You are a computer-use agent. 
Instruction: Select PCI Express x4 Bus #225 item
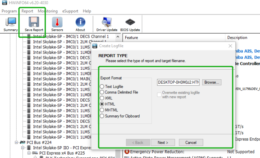[x=62, y=153]
